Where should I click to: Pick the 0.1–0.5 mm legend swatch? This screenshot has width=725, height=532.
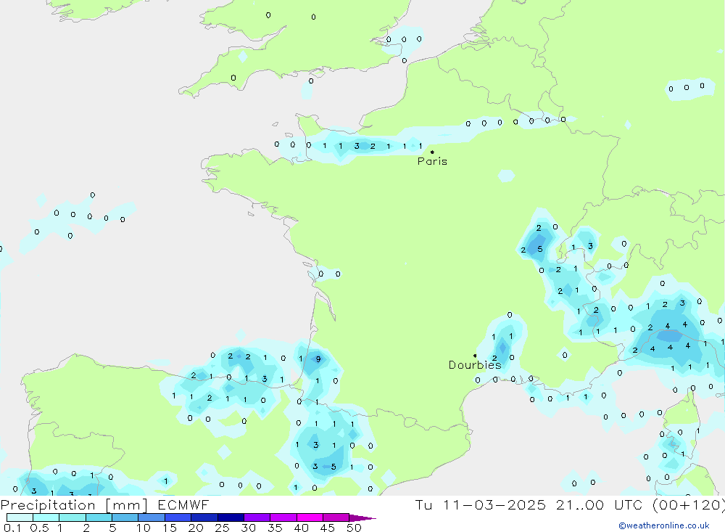(x=20, y=517)
